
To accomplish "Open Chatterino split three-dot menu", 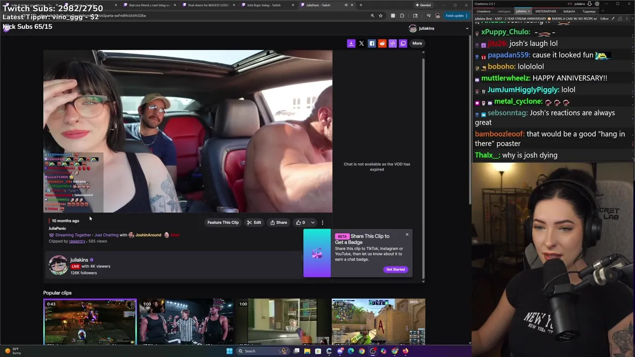I will (x=627, y=19).
